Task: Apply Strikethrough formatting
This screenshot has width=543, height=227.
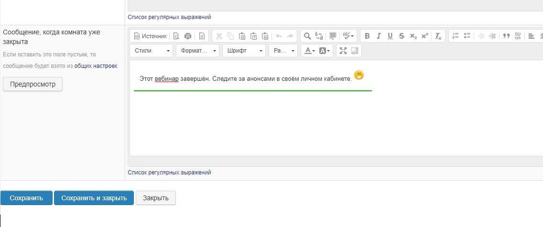Action: click(402, 36)
